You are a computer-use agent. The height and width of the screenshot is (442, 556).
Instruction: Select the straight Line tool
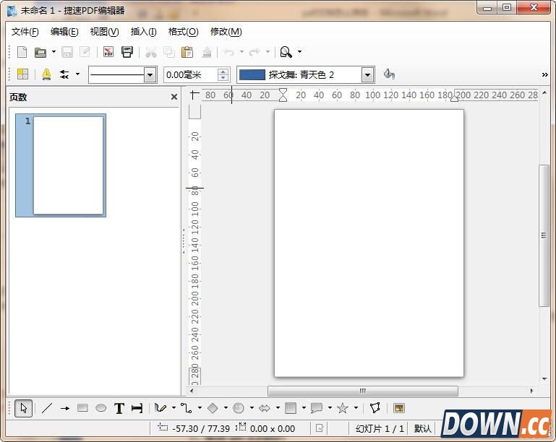tap(47, 408)
